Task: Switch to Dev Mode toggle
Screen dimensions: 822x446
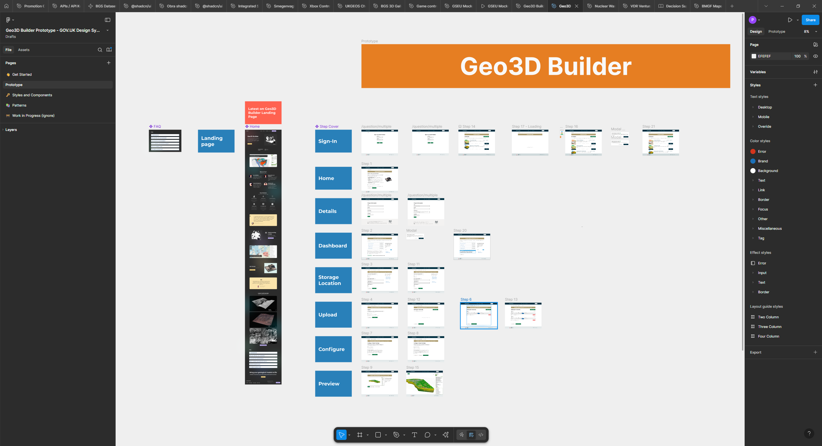Action: coord(481,435)
